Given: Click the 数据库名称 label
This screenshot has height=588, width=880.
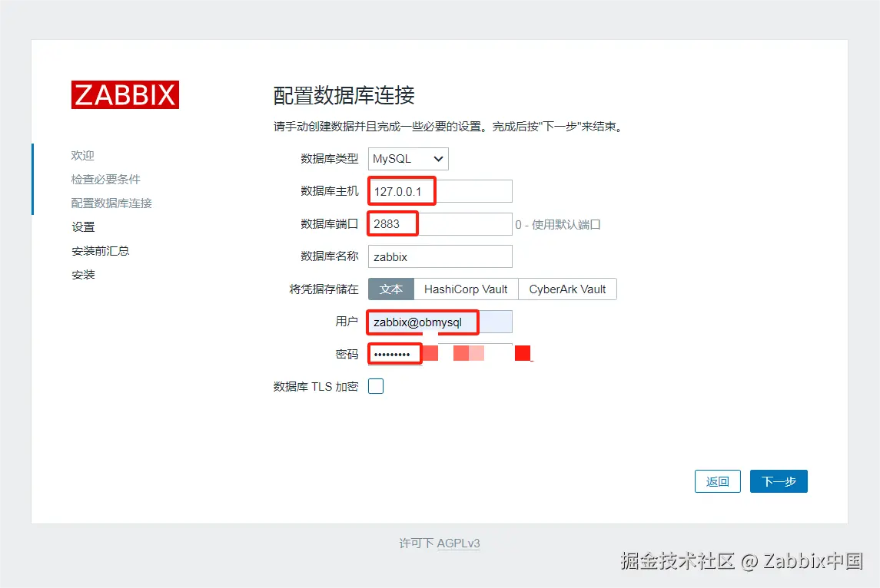Looking at the screenshot, I should (x=330, y=256).
